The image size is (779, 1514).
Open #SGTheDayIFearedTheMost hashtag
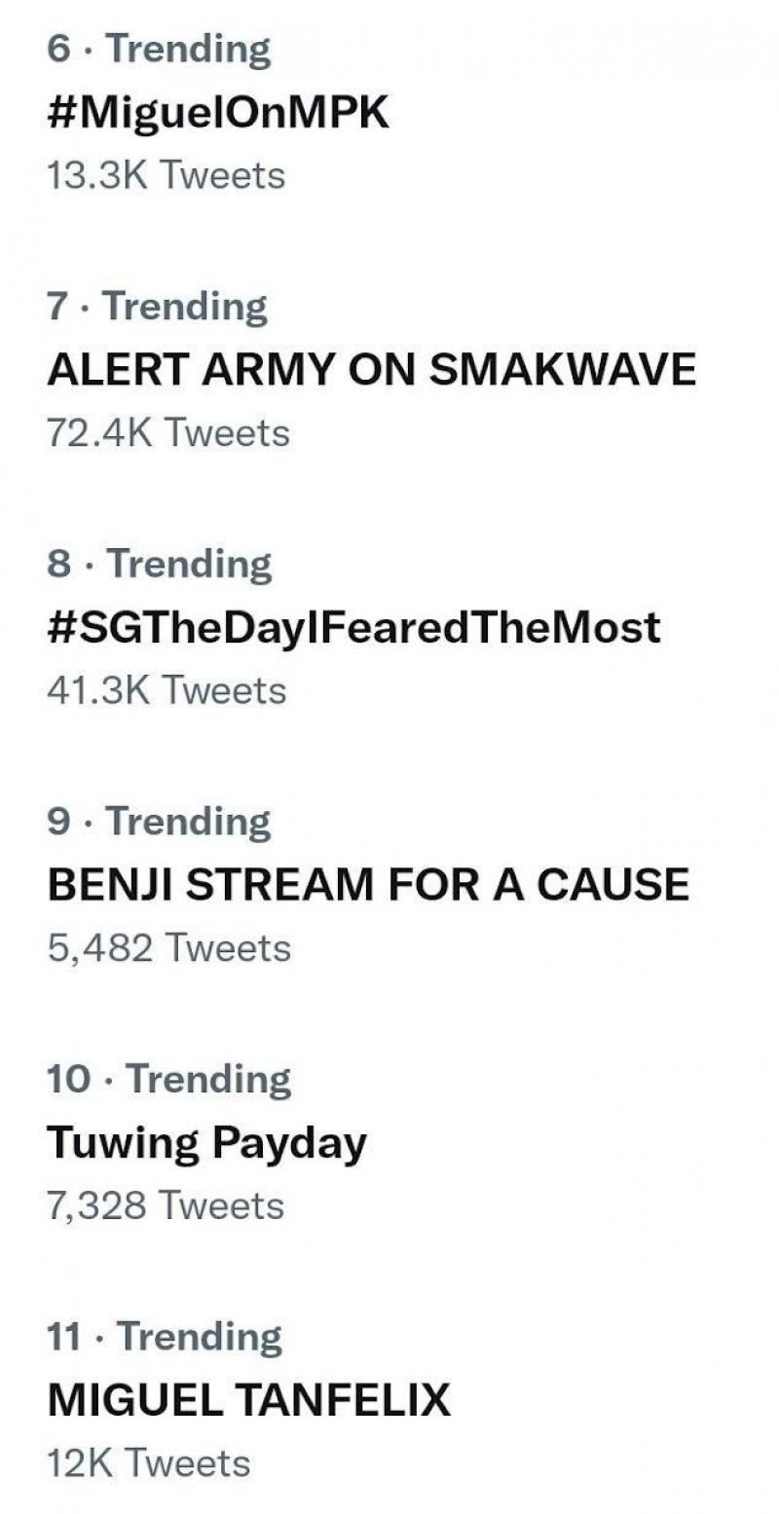click(353, 628)
